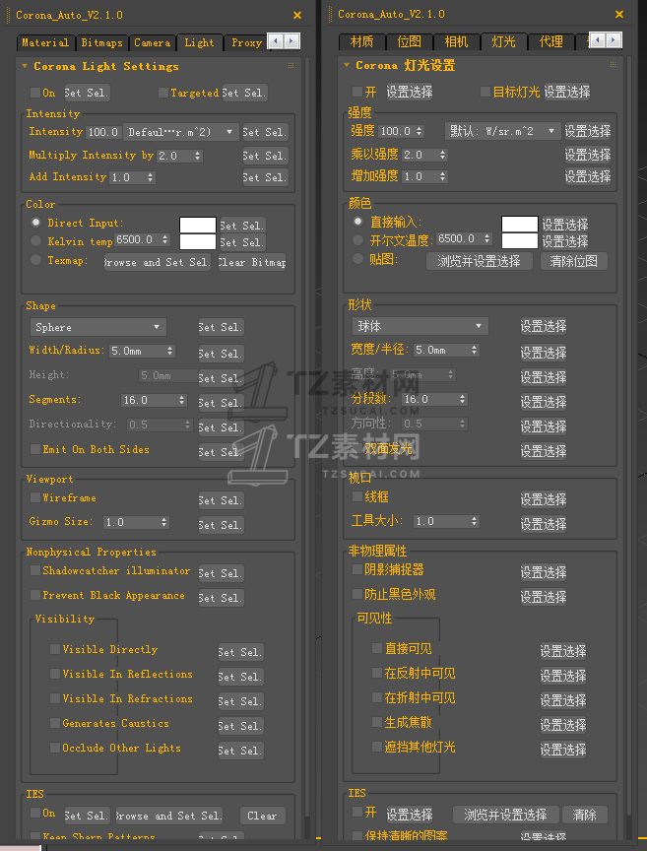
Task: Open the 材质 tab
Action: click(x=361, y=41)
